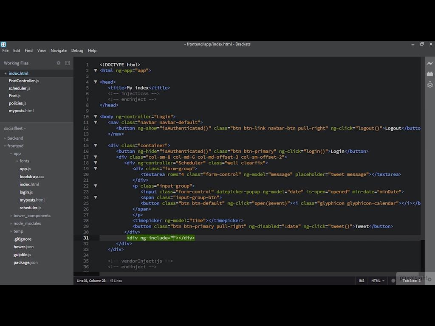
Task: Open the socialfleet project dropdown
Action: click(x=15, y=128)
